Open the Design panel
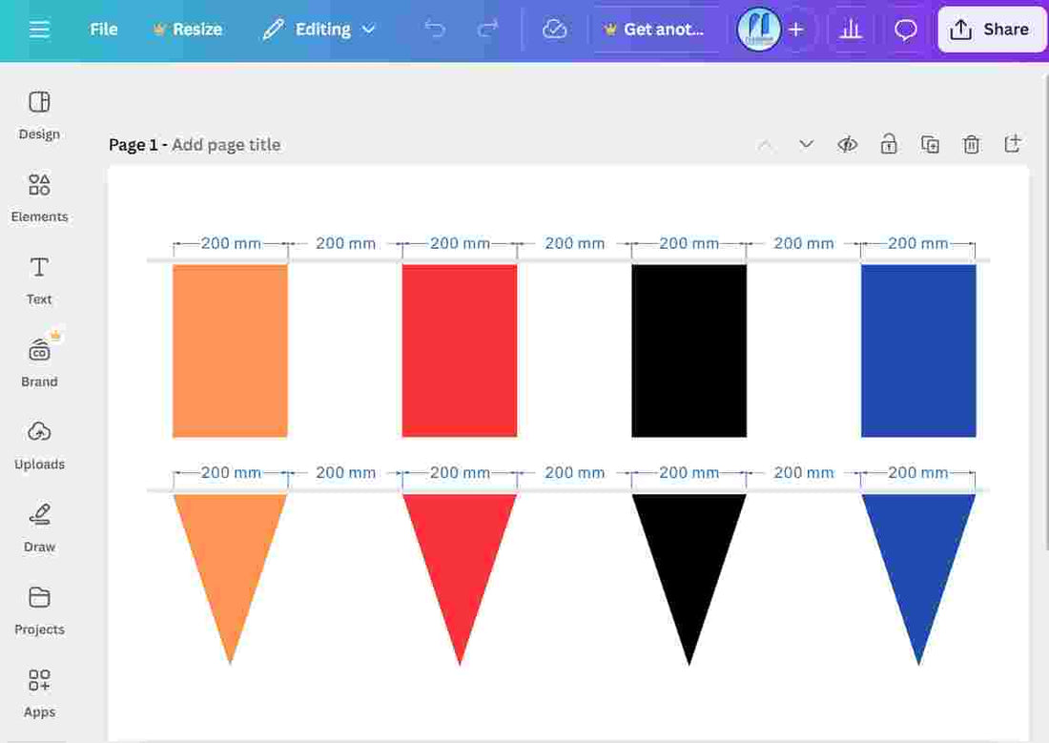This screenshot has width=1049, height=743. (39, 115)
